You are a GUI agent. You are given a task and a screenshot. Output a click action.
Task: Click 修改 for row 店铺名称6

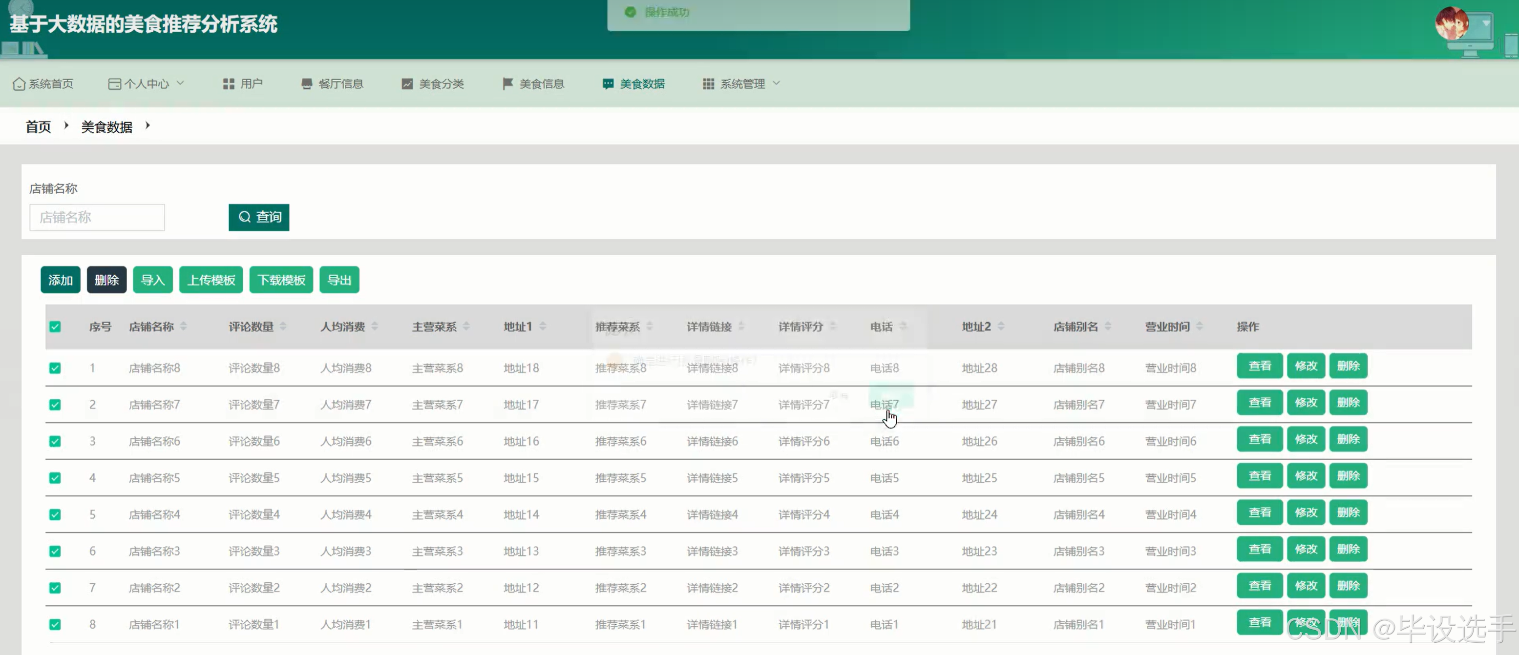point(1306,439)
